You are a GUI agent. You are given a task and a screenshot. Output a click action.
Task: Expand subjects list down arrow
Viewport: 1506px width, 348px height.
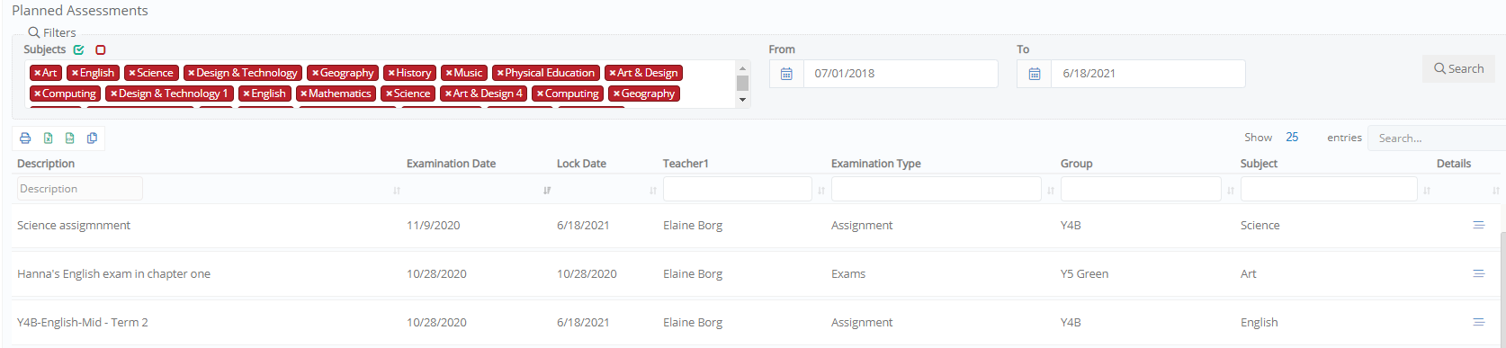tap(742, 101)
